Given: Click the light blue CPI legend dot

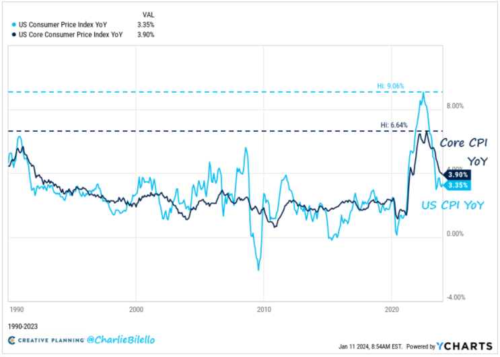Looking at the screenshot, I should (13, 25).
